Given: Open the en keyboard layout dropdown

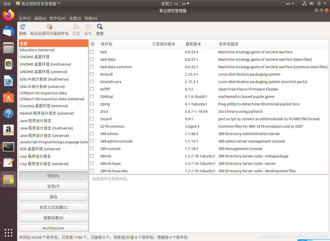Looking at the screenshot, I should click(x=290, y=4).
